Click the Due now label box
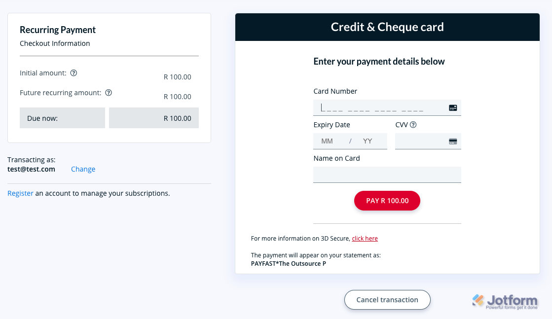 [62, 118]
